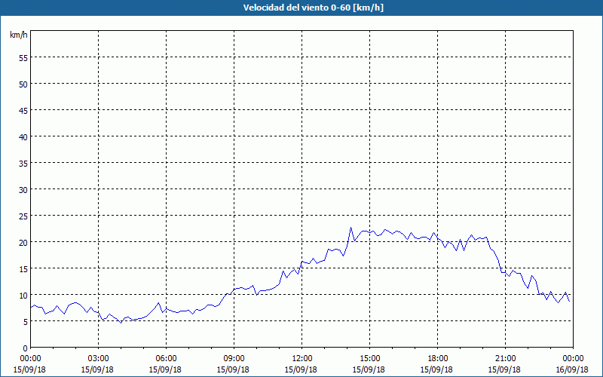Pick the 25 y-axis tick label

tap(23, 216)
